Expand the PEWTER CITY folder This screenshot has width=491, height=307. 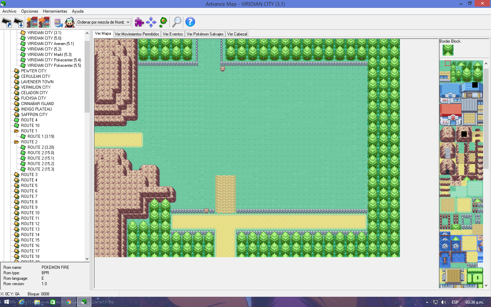point(16,71)
